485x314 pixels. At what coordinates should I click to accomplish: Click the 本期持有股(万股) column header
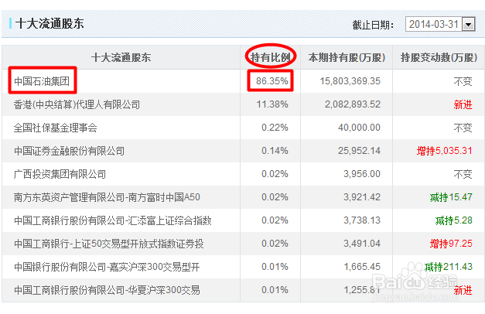tap(347, 57)
